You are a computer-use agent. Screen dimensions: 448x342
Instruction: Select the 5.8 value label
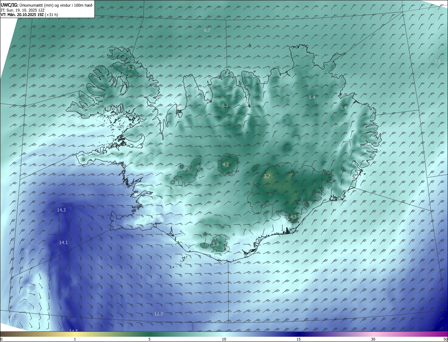[x=215, y=244]
